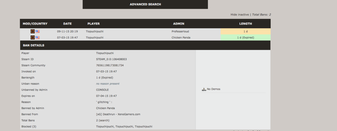This screenshot has width=337, height=131.
Task: Click Player value in ban details
Action: [105, 53]
